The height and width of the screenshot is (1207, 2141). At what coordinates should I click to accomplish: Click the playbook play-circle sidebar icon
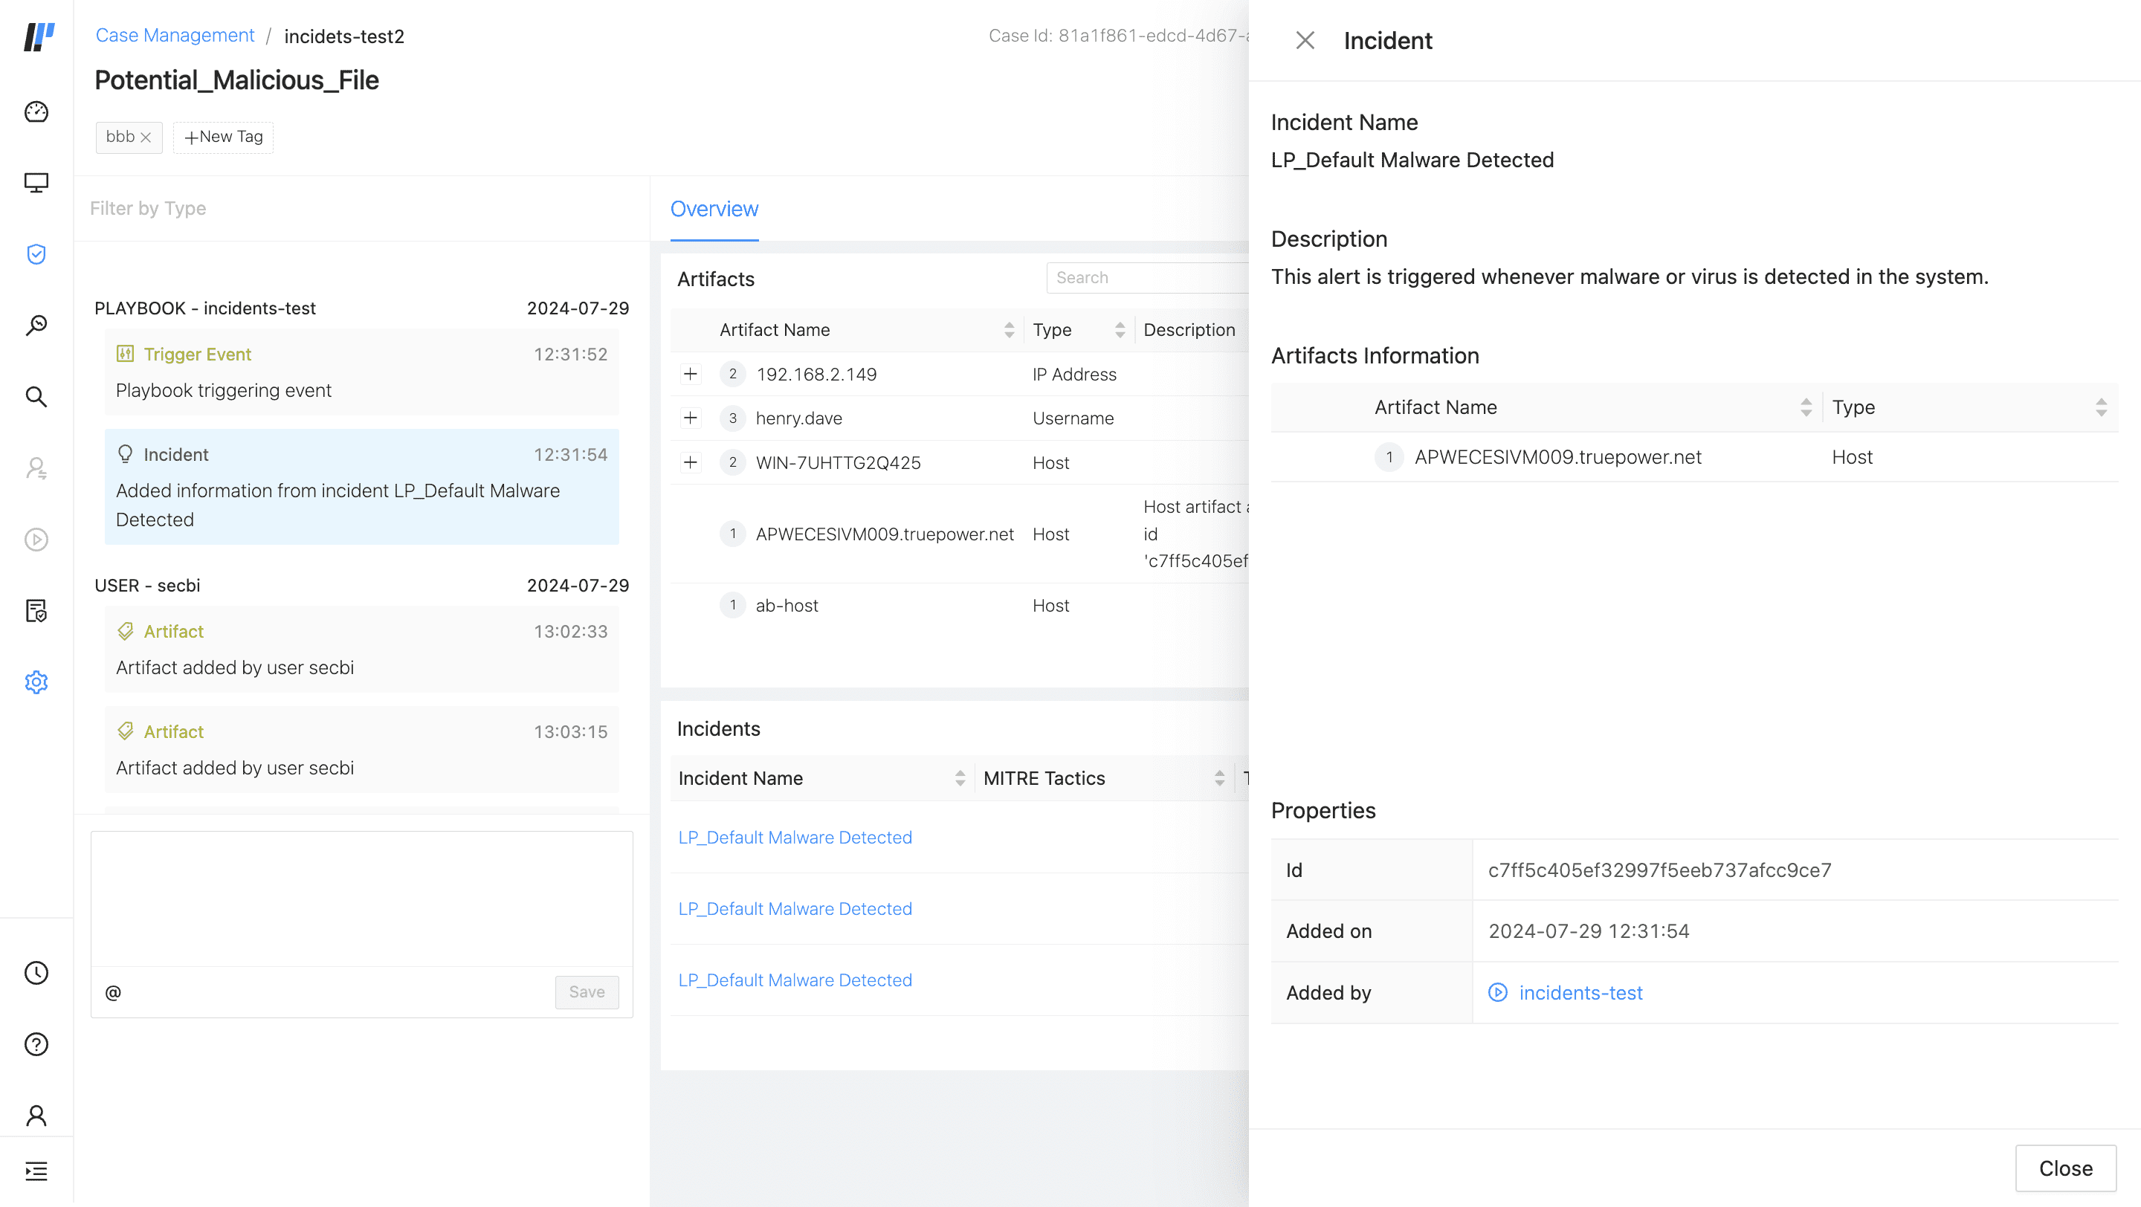tap(36, 540)
